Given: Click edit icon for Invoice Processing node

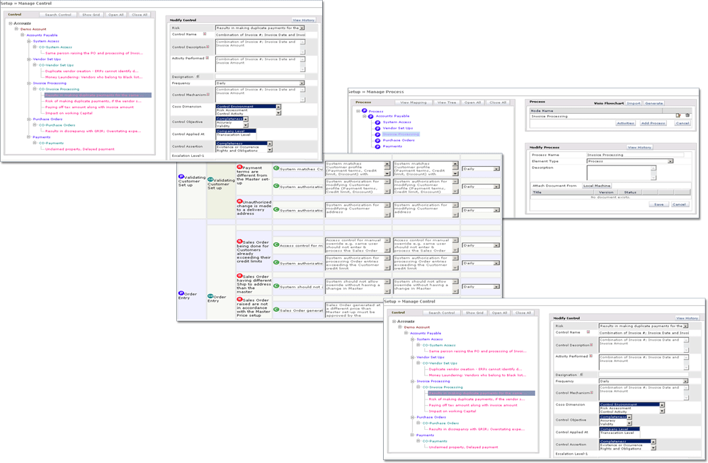Looking at the screenshot, I should [678, 115].
